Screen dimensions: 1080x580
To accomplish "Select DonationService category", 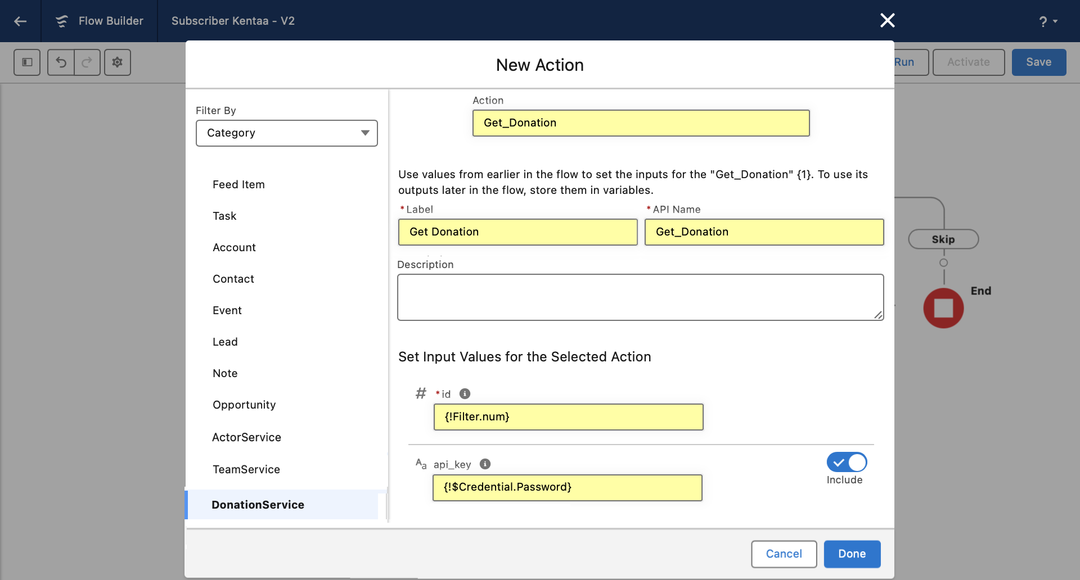I will tap(281, 505).
